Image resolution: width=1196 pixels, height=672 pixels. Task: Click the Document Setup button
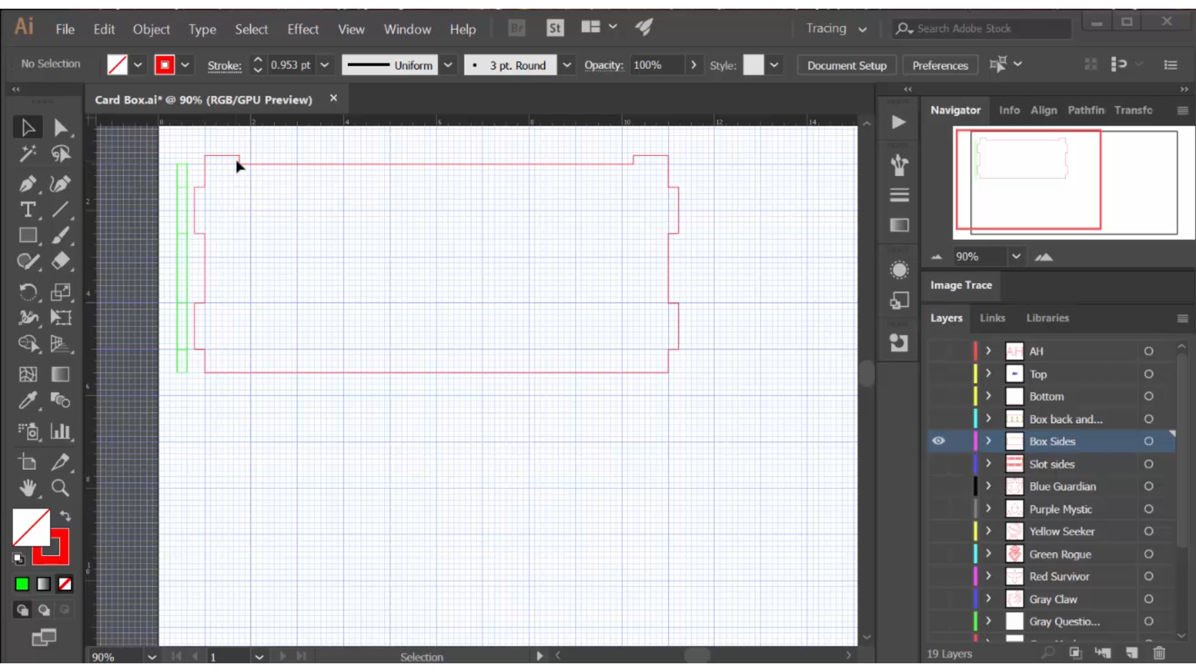tap(847, 65)
